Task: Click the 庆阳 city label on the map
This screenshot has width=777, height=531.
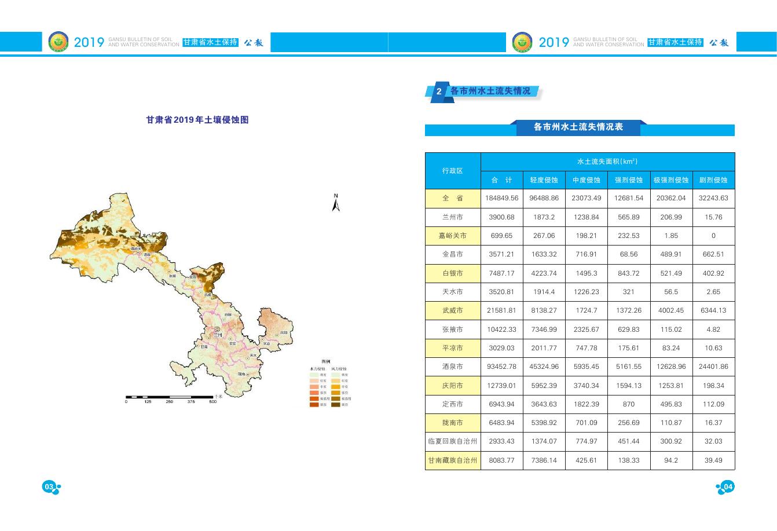Action: pos(284,333)
